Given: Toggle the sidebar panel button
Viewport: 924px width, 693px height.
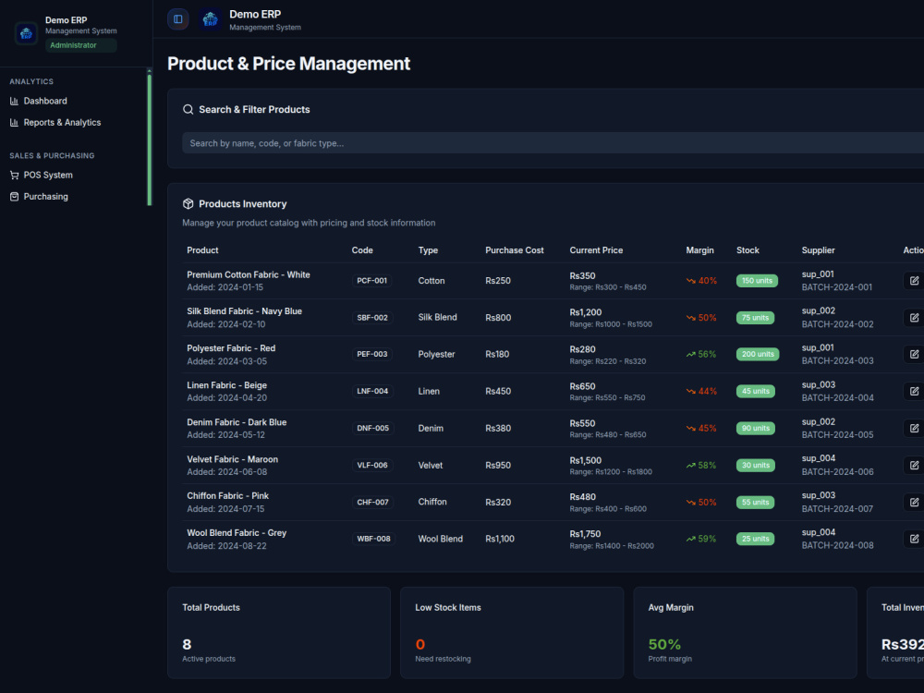Looking at the screenshot, I should click(178, 18).
